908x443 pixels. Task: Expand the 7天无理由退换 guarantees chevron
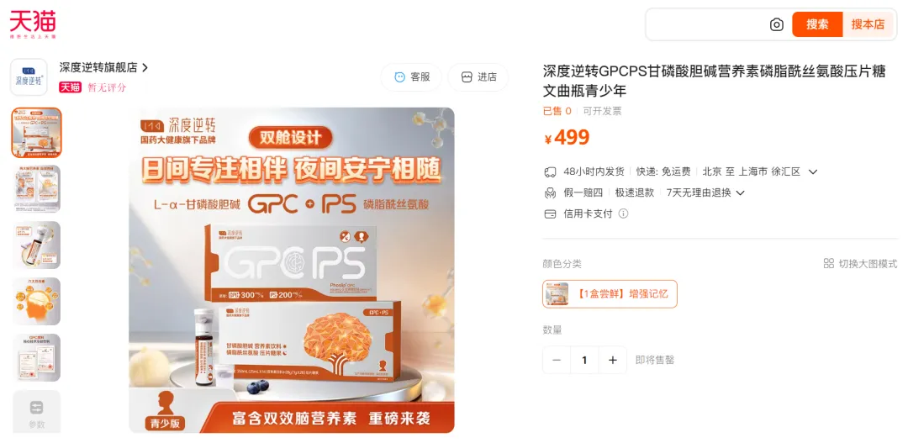740,192
